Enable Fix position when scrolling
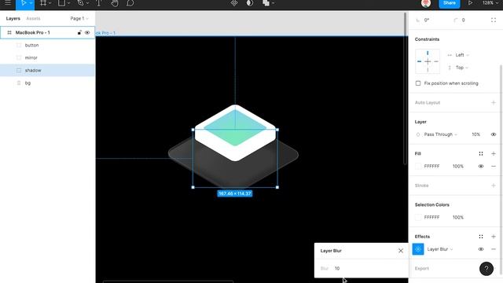 (x=418, y=83)
